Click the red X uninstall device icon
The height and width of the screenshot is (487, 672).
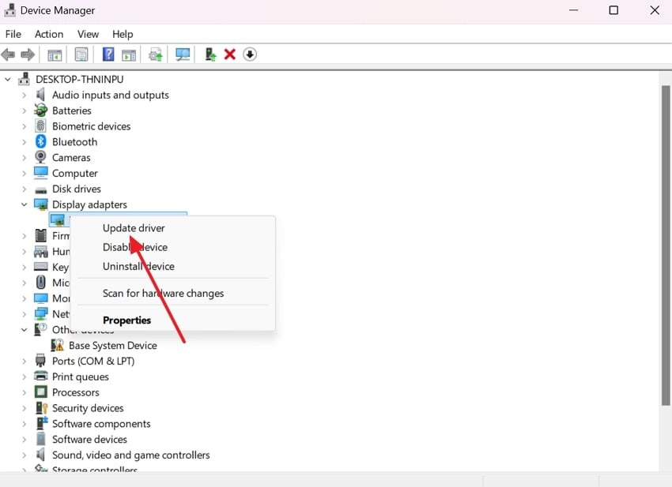[230, 54]
